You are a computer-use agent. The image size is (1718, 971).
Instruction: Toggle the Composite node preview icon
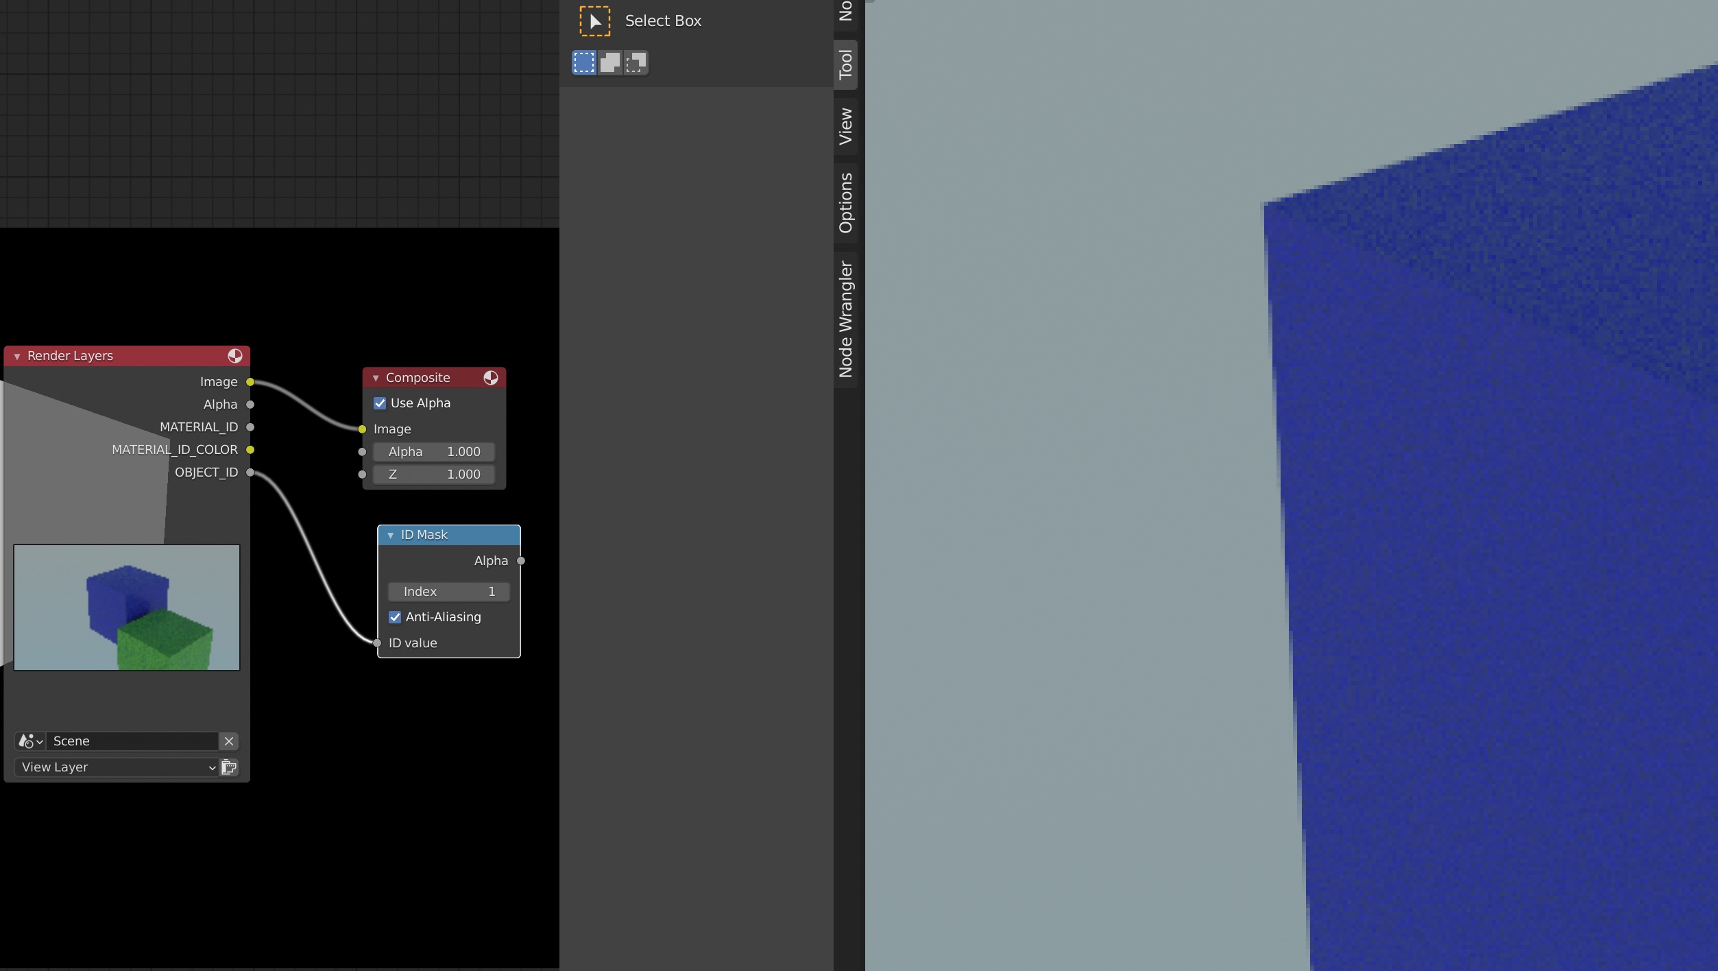pyautogui.click(x=490, y=378)
